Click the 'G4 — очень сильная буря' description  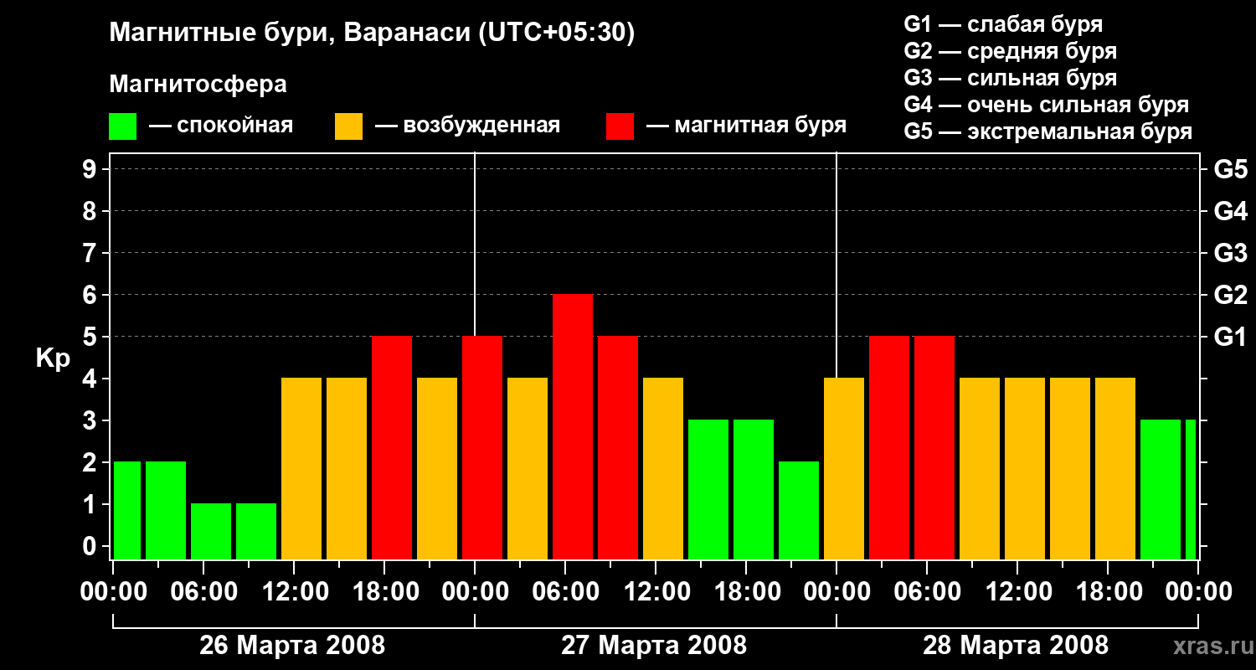[1046, 105]
